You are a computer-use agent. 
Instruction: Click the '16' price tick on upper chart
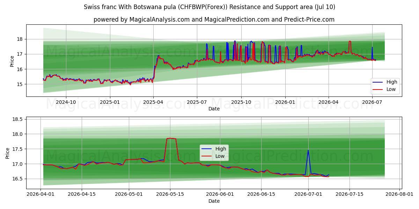(x=20, y=69)
